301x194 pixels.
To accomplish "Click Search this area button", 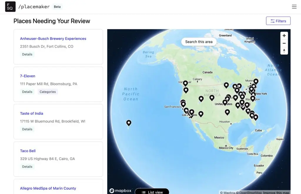I will (199, 42).
